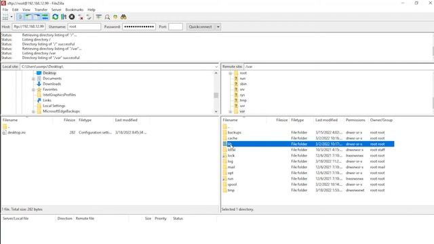Expand the root node in remote tree

click(x=231, y=73)
